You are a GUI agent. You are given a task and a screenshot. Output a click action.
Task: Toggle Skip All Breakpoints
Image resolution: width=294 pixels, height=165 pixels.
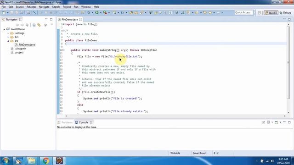(x=34, y=12)
